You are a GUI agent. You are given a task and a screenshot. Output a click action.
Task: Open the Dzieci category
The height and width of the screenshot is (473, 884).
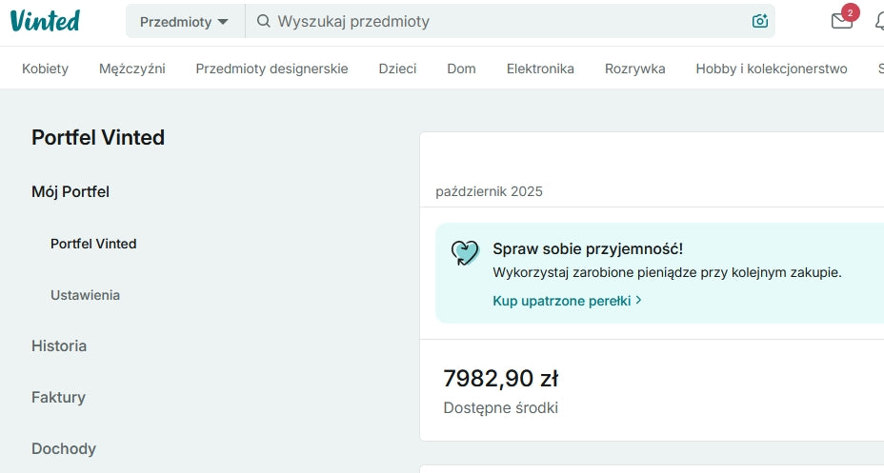[x=397, y=69]
